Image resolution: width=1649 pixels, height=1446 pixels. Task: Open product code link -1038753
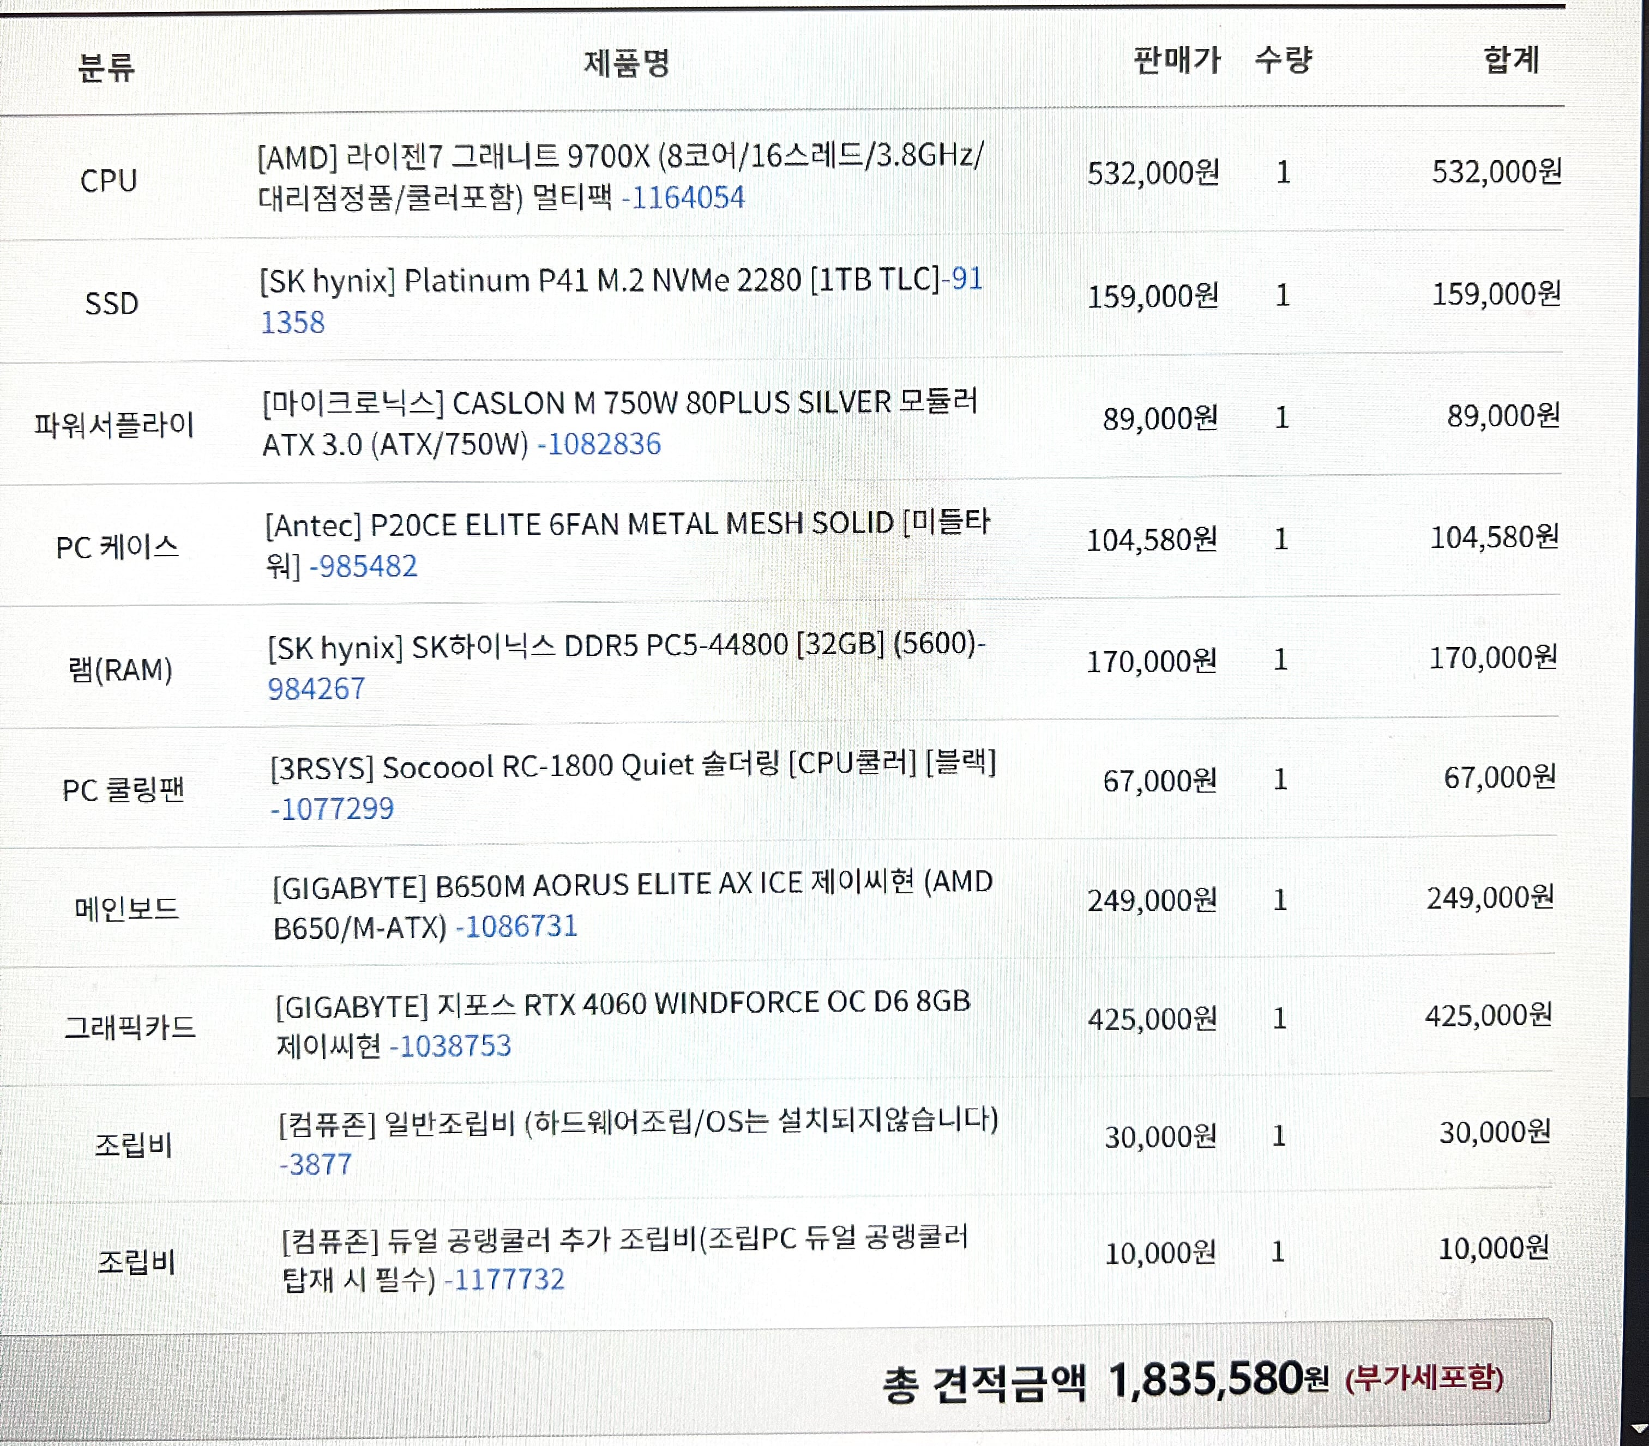coord(451,1046)
